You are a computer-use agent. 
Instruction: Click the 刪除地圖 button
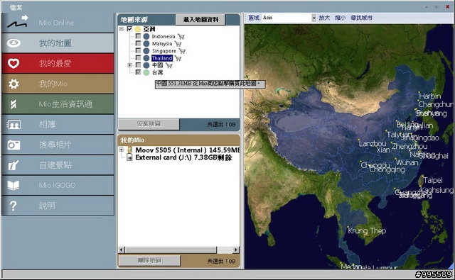149,260
